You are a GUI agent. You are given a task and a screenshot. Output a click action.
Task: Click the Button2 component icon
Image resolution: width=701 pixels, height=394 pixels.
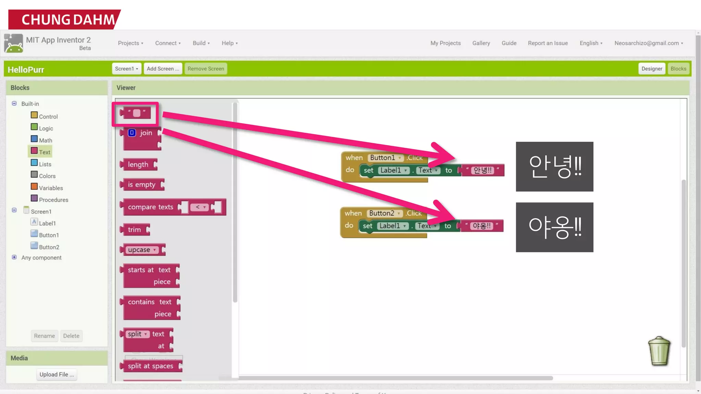point(34,246)
